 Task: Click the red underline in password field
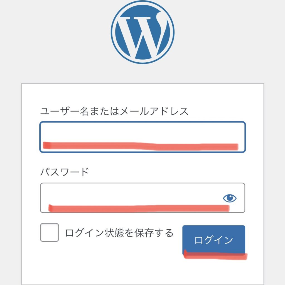tap(139, 208)
